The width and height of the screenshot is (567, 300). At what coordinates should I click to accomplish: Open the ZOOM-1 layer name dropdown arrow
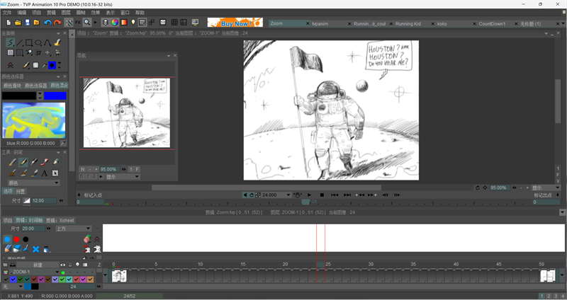57,272
